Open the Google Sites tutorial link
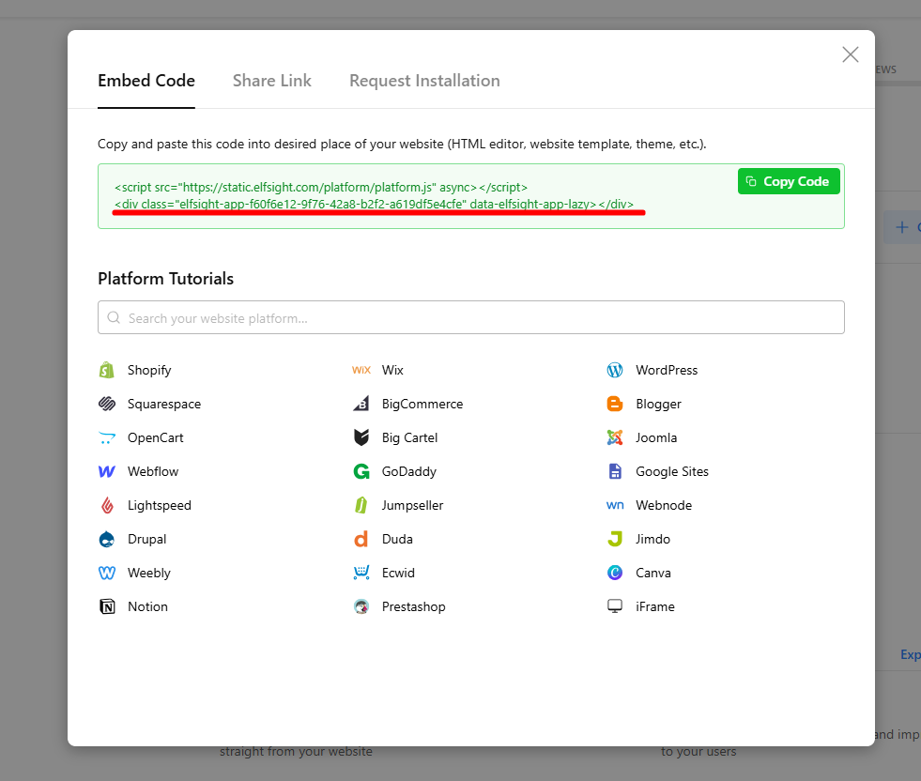Image resolution: width=921 pixels, height=781 pixels. point(672,471)
